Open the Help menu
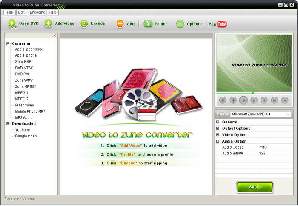Screen dimensions: 298x206 coord(52,12)
